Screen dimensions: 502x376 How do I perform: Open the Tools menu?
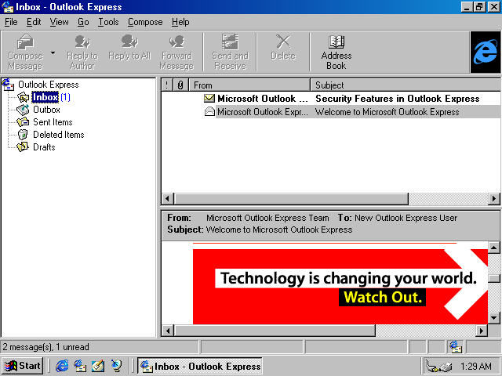tap(108, 22)
